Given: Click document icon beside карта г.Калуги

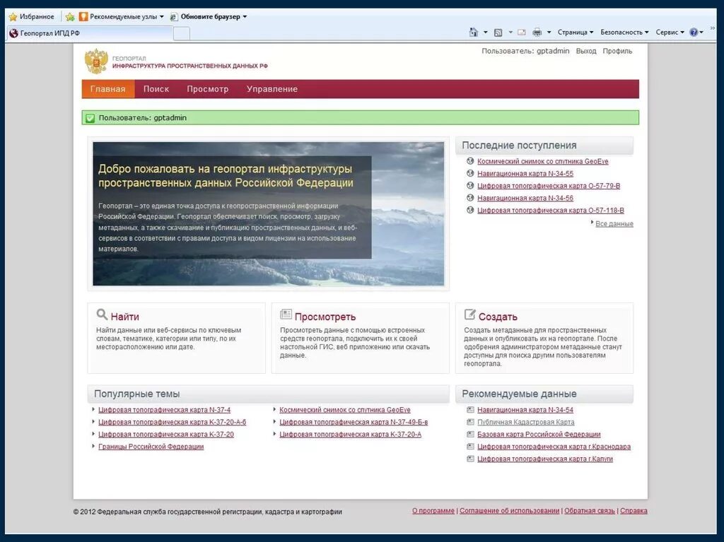Looking at the screenshot, I should (x=470, y=459).
